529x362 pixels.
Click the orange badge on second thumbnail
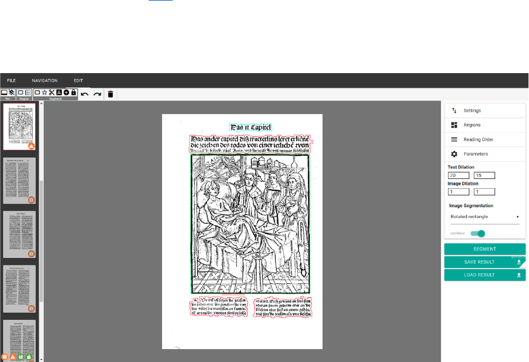(32, 200)
